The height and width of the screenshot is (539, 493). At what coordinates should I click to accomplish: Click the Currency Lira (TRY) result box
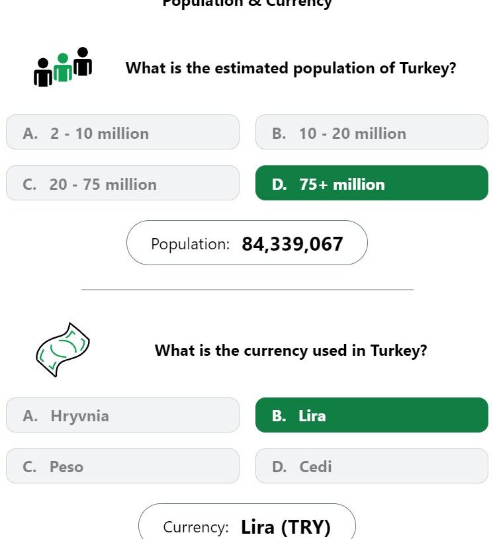click(247, 521)
